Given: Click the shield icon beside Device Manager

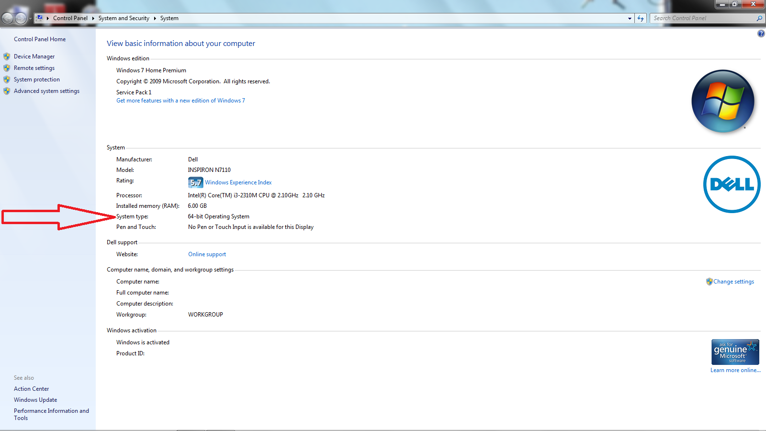Looking at the screenshot, I should (7, 57).
